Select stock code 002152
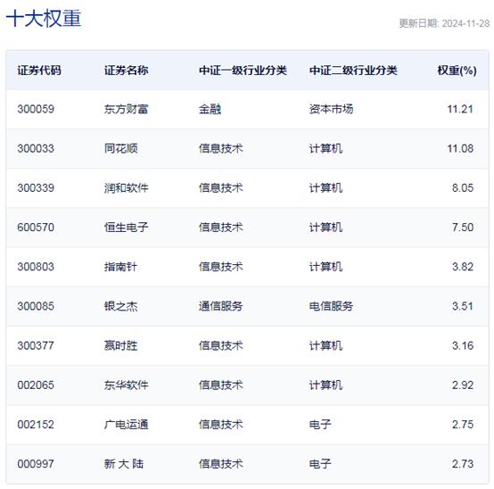Screen dimensions: 494x489 click(x=36, y=425)
